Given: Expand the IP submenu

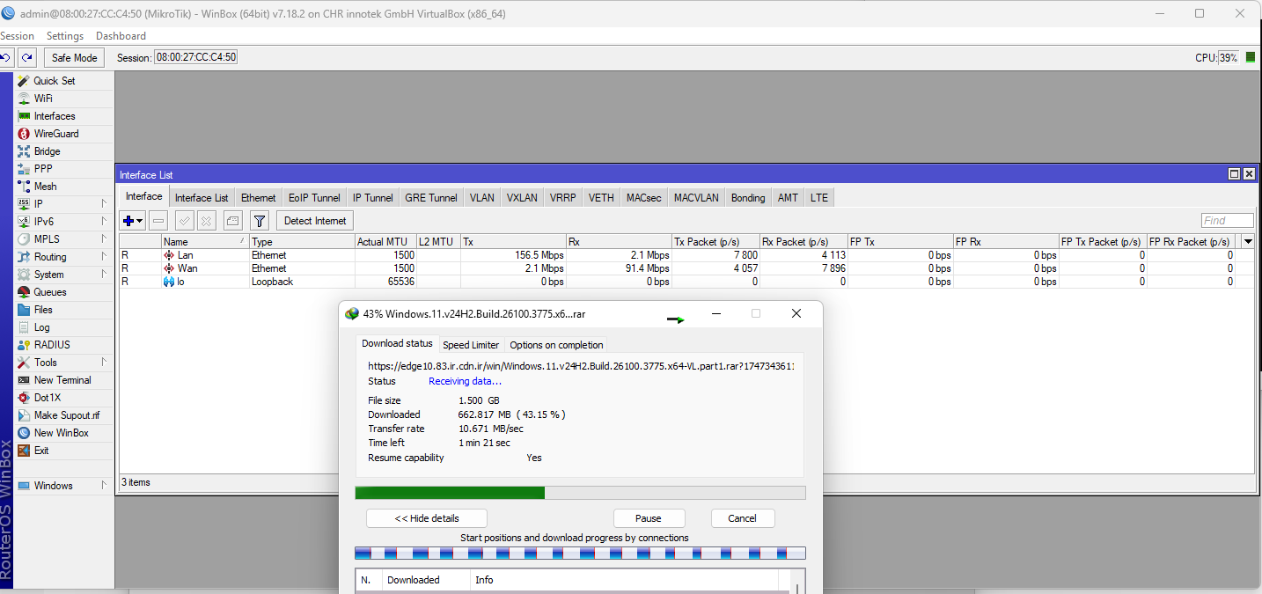Looking at the screenshot, I should pyautogui.click(x=104, y=203).
